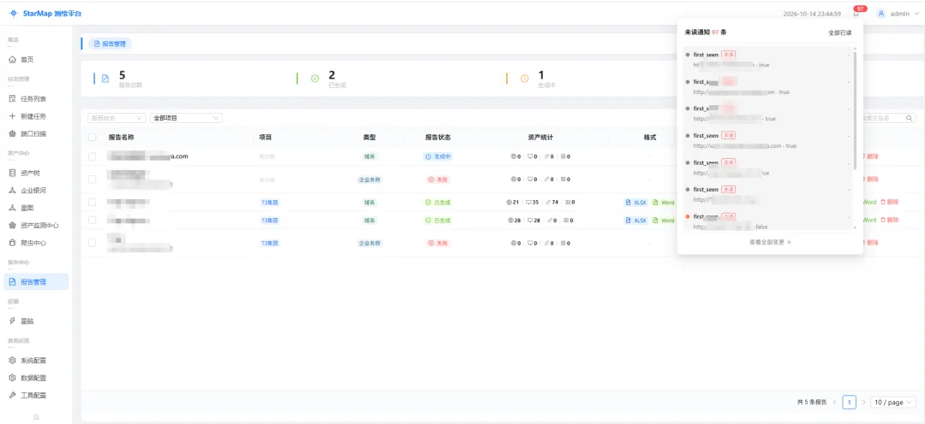Image resolution: width=925 pixels, height=424 pixels.
Task: Open the 全部项目 project dropdown
Action: [186, 118]
